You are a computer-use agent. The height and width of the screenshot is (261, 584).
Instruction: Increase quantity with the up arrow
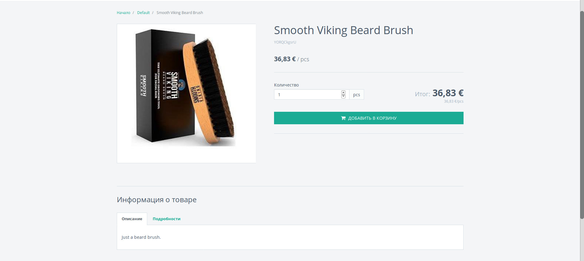click(343, 92)
